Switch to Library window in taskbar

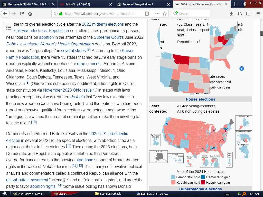click(x=63, y=194)
